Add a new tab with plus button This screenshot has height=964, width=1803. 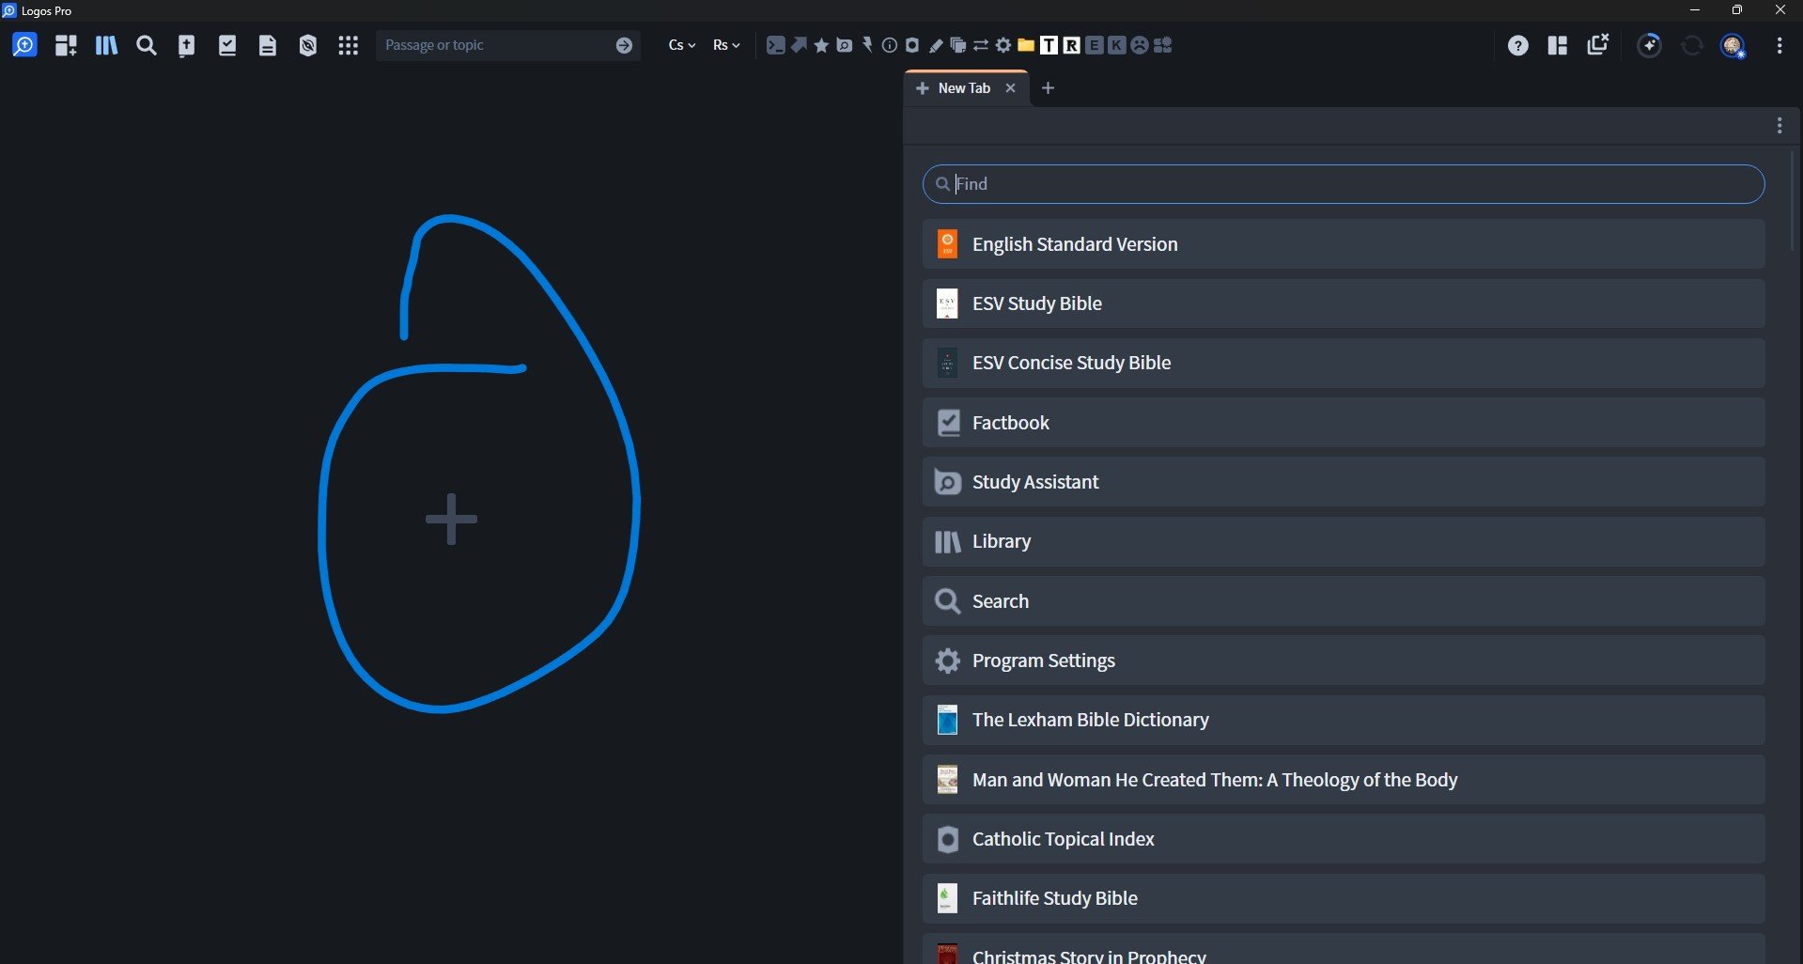1049,88
